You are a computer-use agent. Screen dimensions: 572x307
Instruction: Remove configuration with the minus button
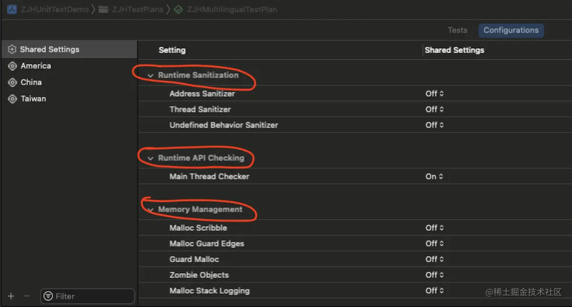coord(27,296)
